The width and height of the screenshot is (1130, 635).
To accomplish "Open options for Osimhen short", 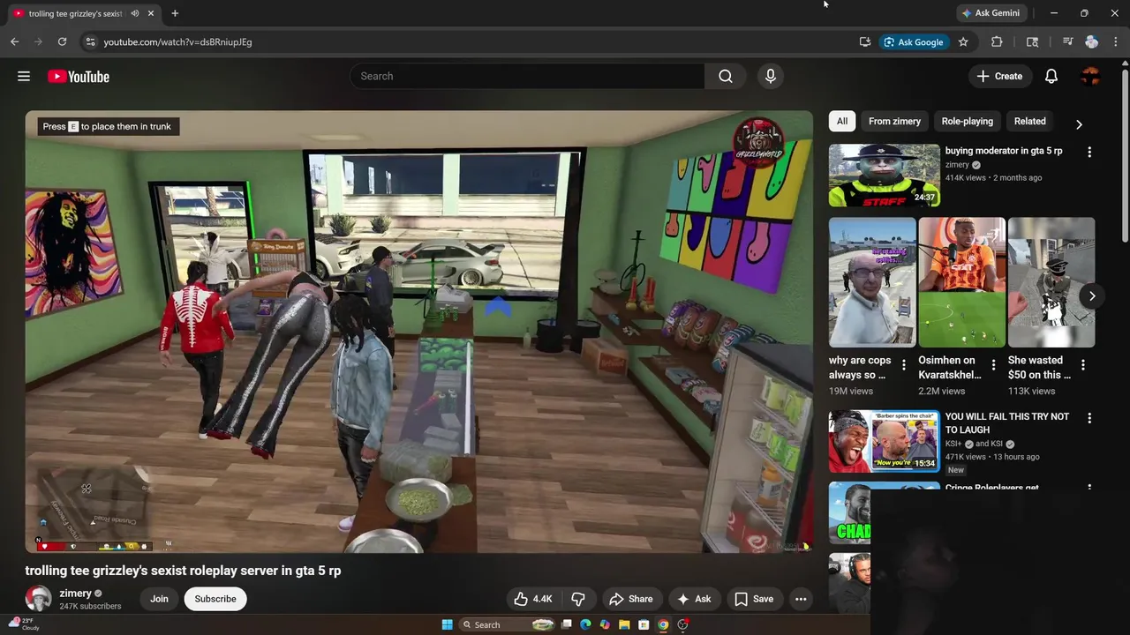I will pyautogui.click(x=993, y=364).
